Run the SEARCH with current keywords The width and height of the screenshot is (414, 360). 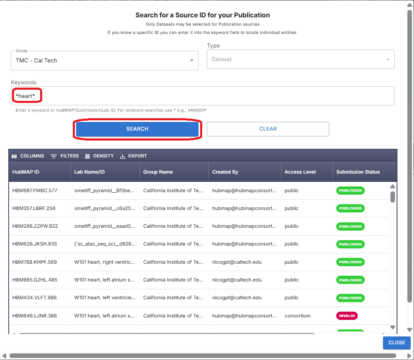point(137,129)
